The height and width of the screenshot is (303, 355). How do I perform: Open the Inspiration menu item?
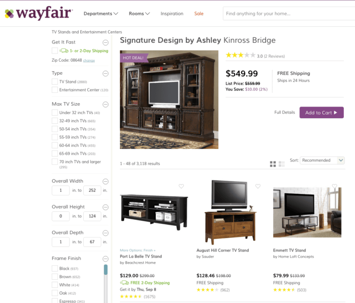pyautogui.click(x=172, y=14)
